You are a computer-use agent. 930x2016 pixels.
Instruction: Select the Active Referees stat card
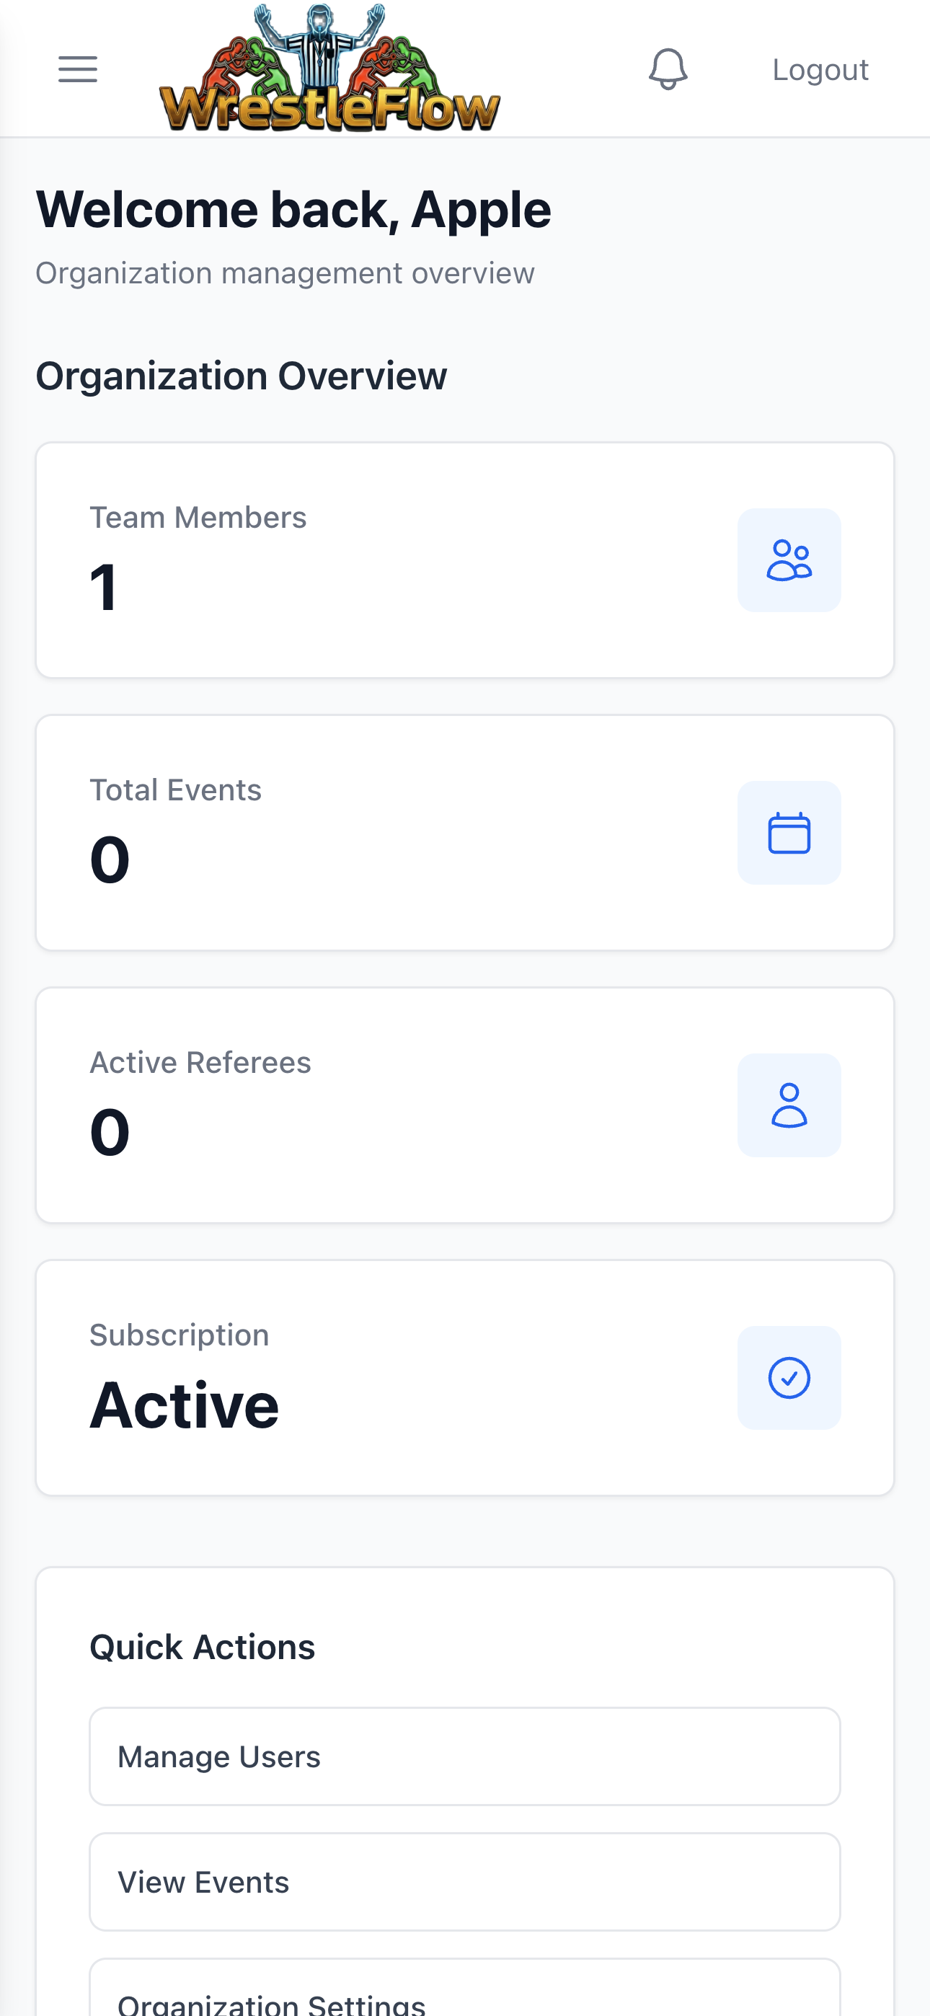point(465,1105)
